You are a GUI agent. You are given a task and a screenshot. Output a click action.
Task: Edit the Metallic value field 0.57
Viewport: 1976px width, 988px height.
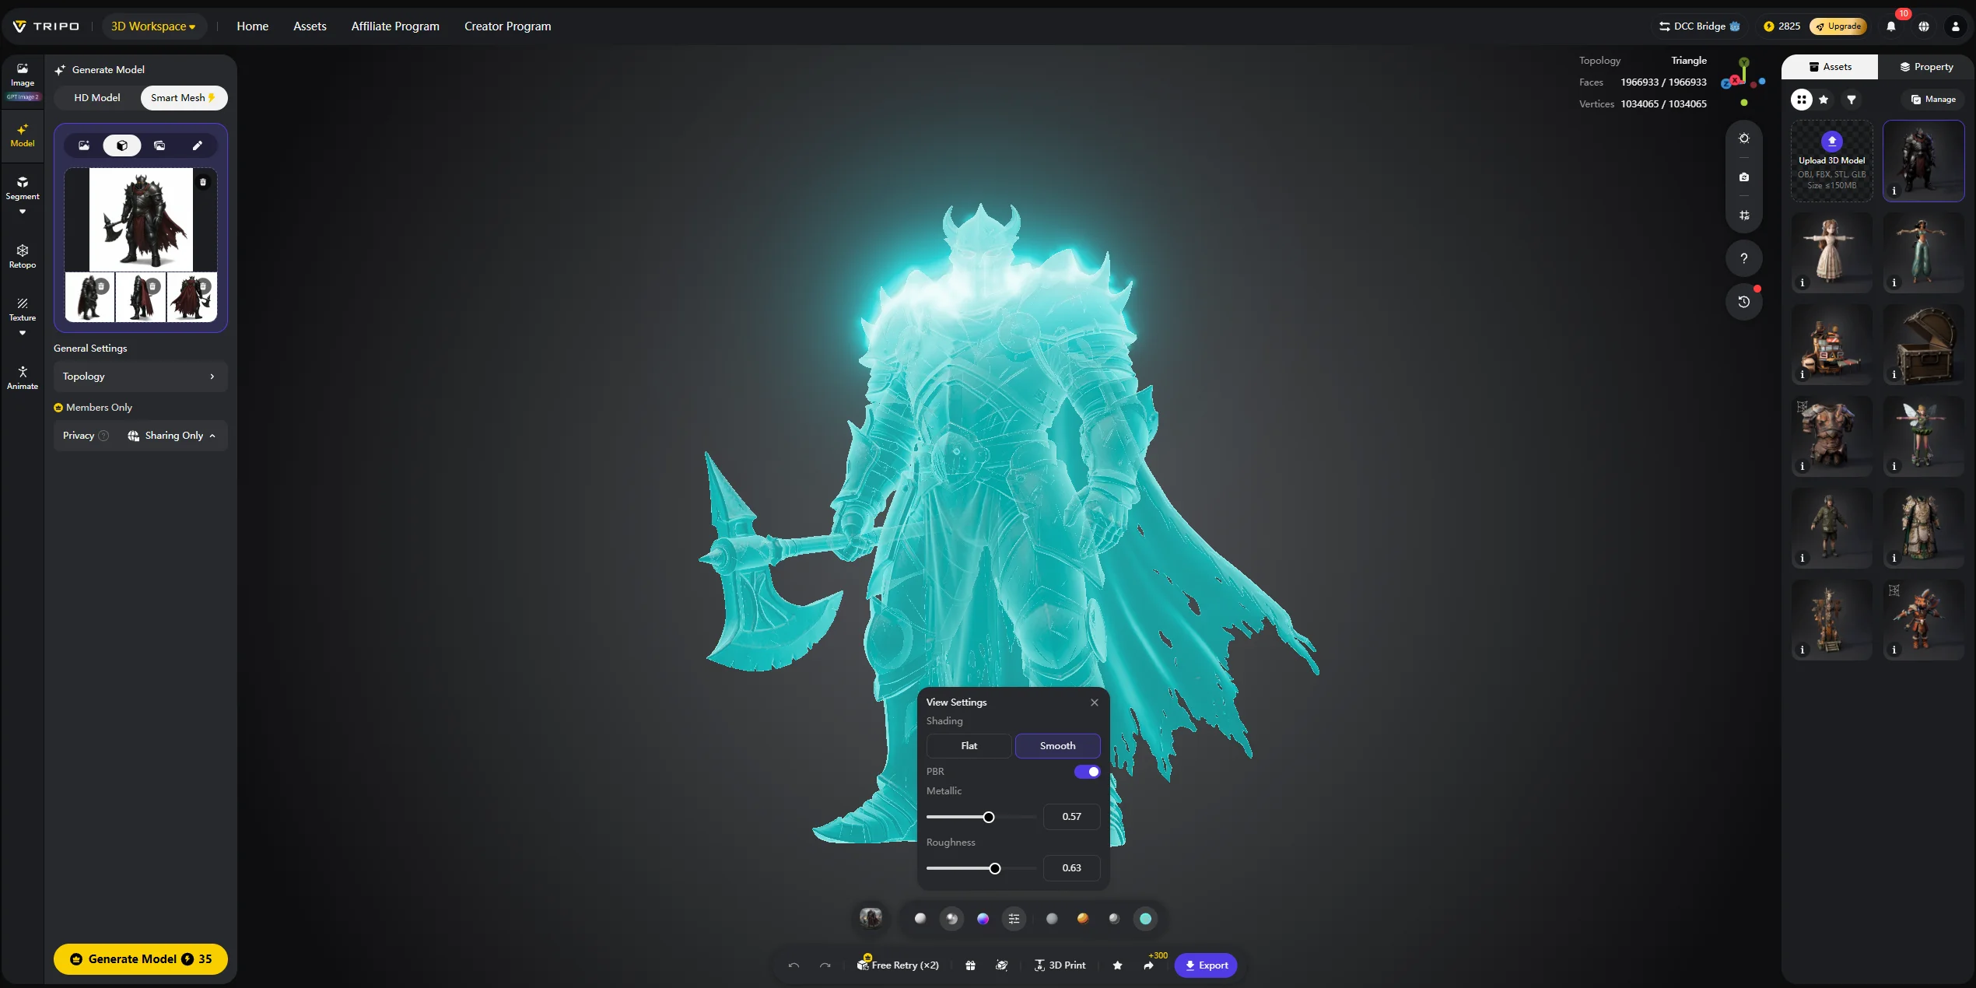pyautogui.click(x=1072, y=817)
